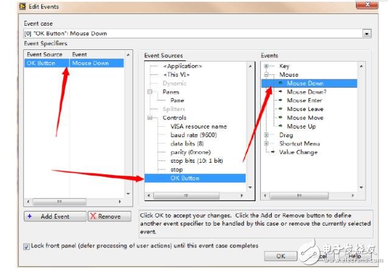Screen dimensions: 388x270
Task: Collapse the Mouse events node
Action: click(x=266, y=74)
